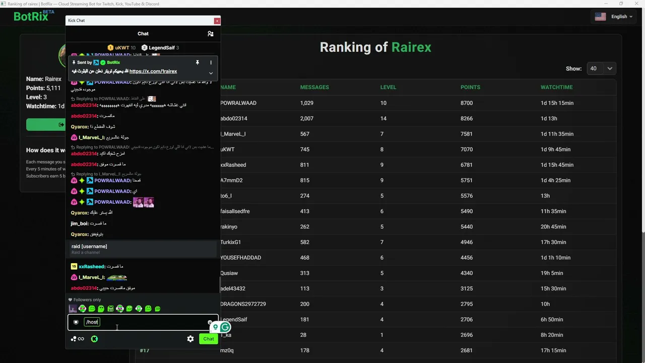Click the US flag icon
This screenshot has width=645, height=363.
click(601, 17)
